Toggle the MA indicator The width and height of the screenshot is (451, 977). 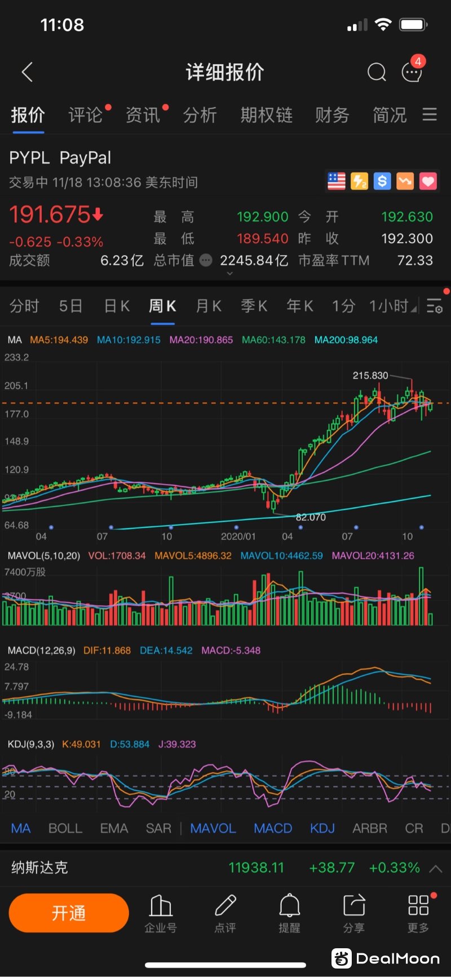(x=21, y=829)
